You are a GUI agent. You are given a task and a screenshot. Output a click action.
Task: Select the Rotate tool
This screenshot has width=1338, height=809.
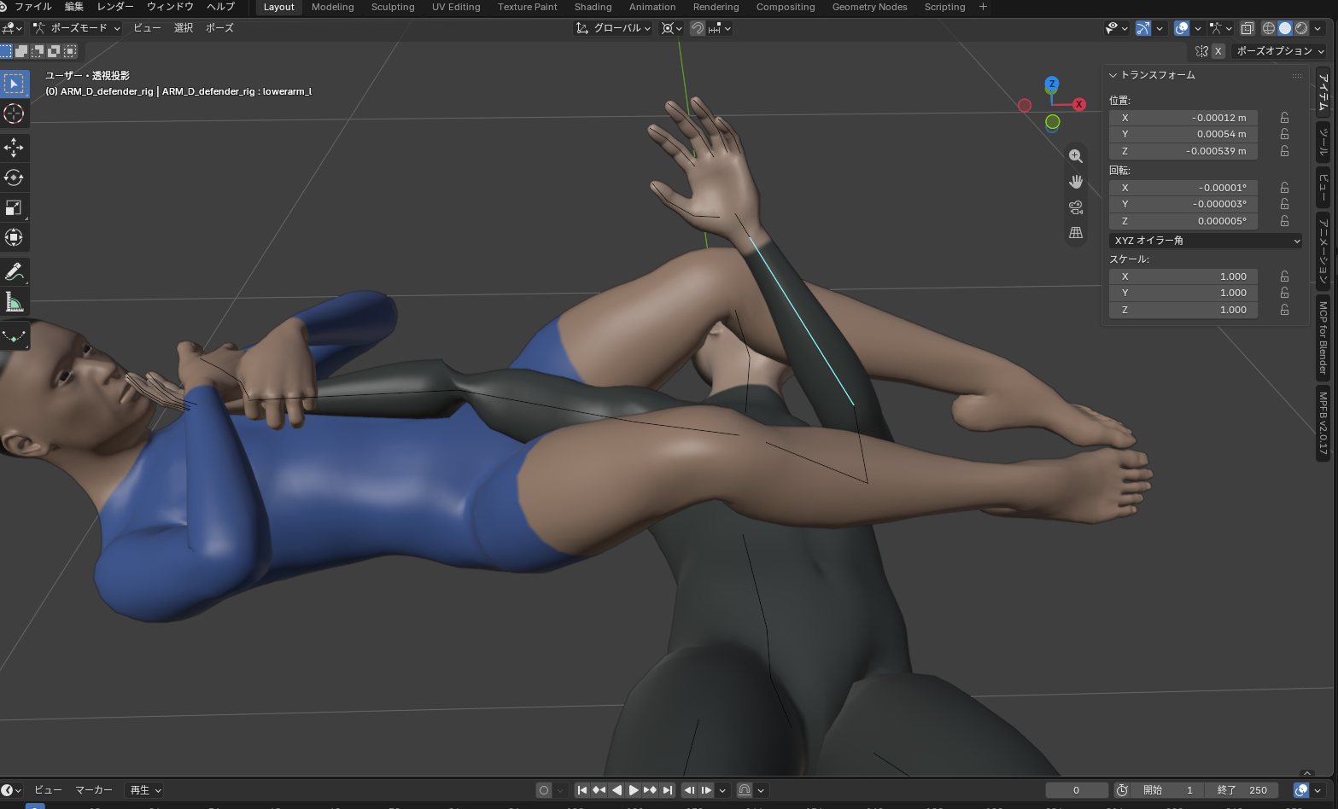click(14, 178)
